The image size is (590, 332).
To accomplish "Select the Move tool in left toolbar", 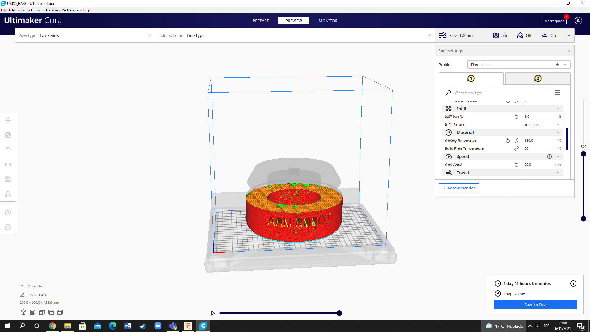I will coord(8,120).
